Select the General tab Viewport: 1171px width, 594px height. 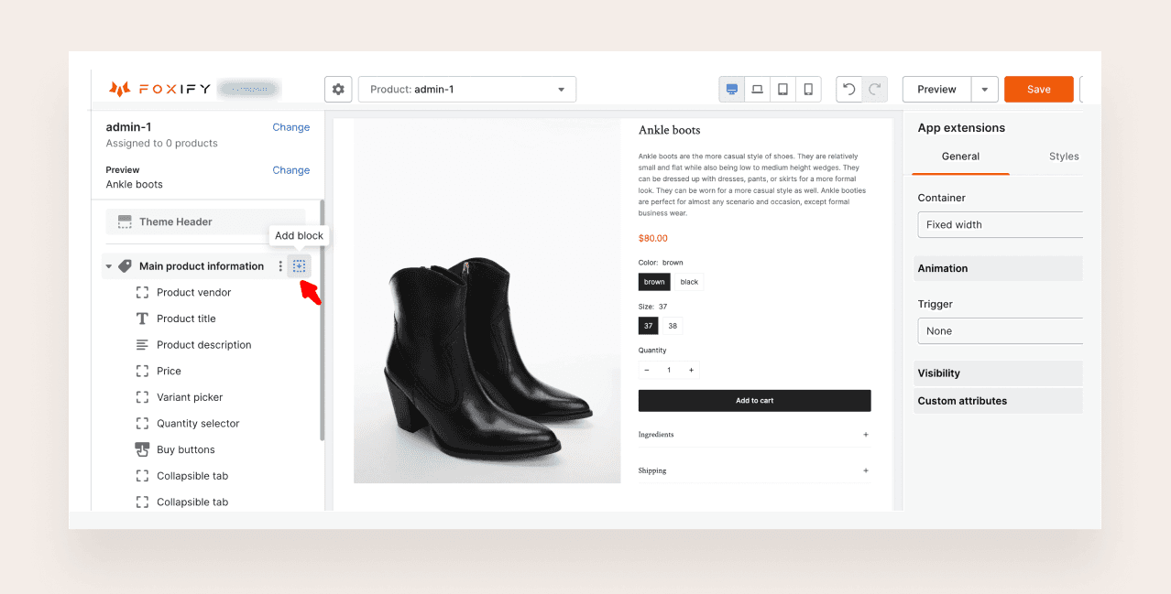(x=960, y=157)
